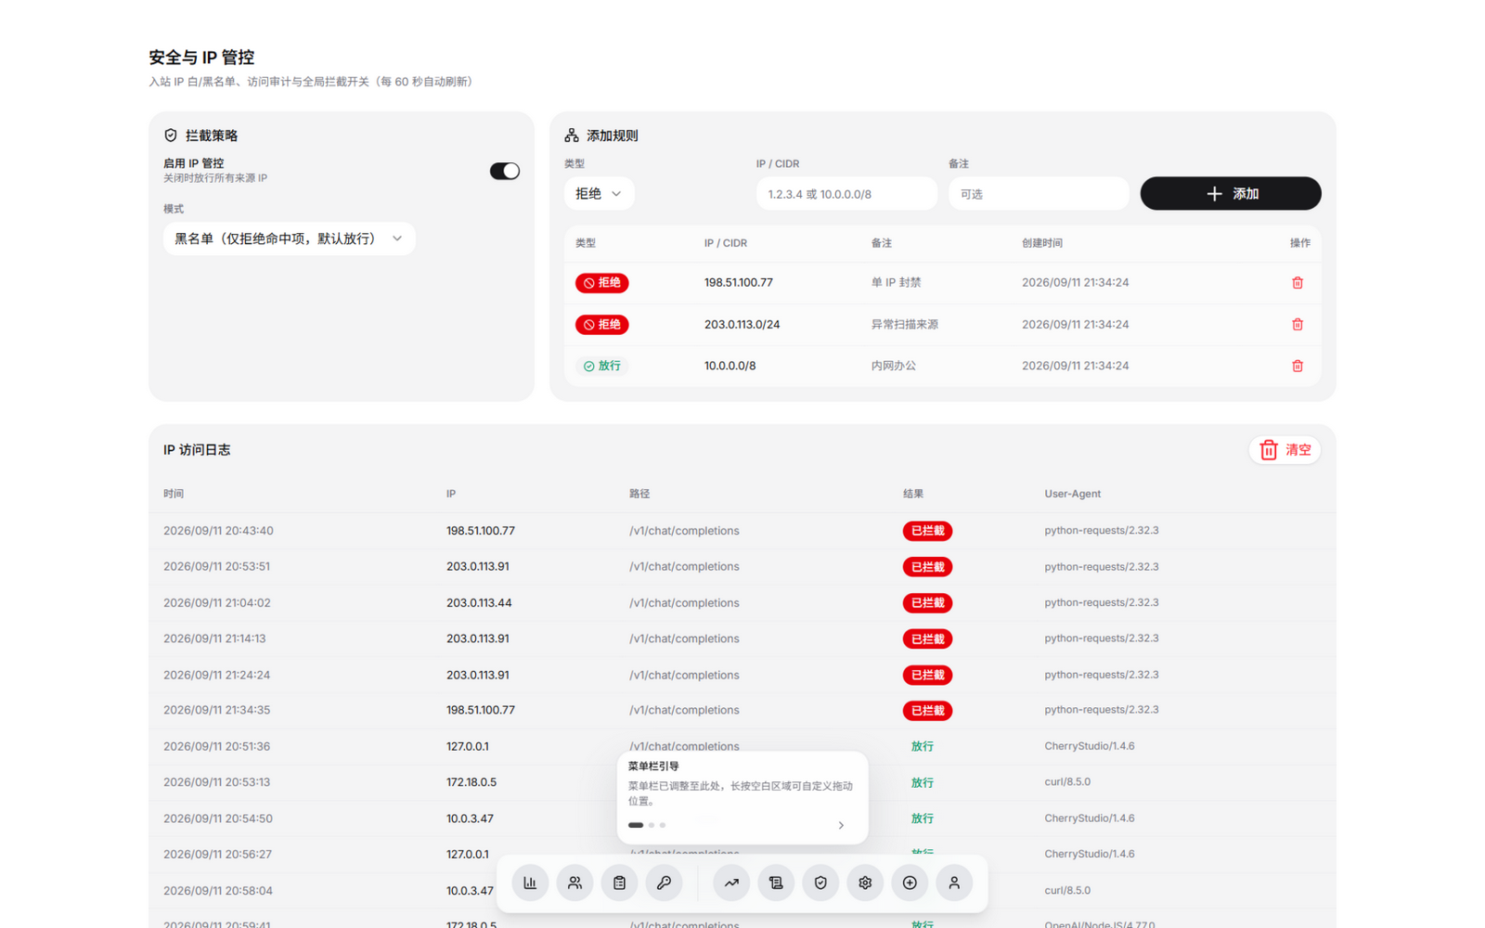The image size is (1485, 928).
Task: Click the 添加 button to add rule
Action: click(1231, 193)
